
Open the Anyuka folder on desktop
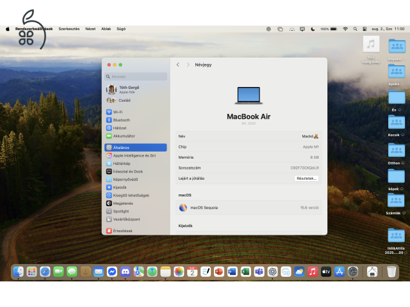point(397,50)
